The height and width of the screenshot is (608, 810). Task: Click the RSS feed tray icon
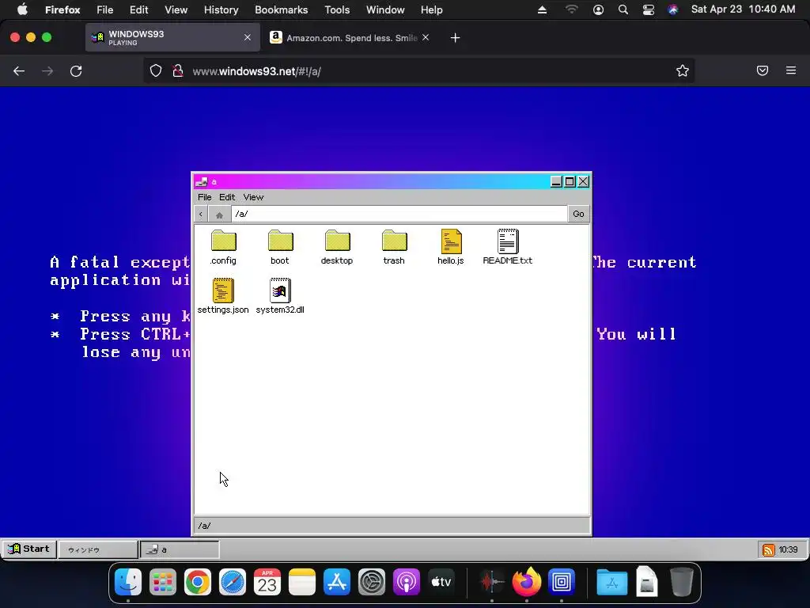[768, 549]
